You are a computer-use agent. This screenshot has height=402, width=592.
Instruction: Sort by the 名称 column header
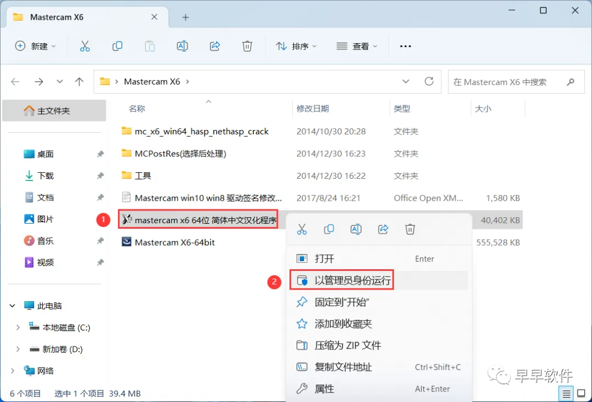coord(136,109)
